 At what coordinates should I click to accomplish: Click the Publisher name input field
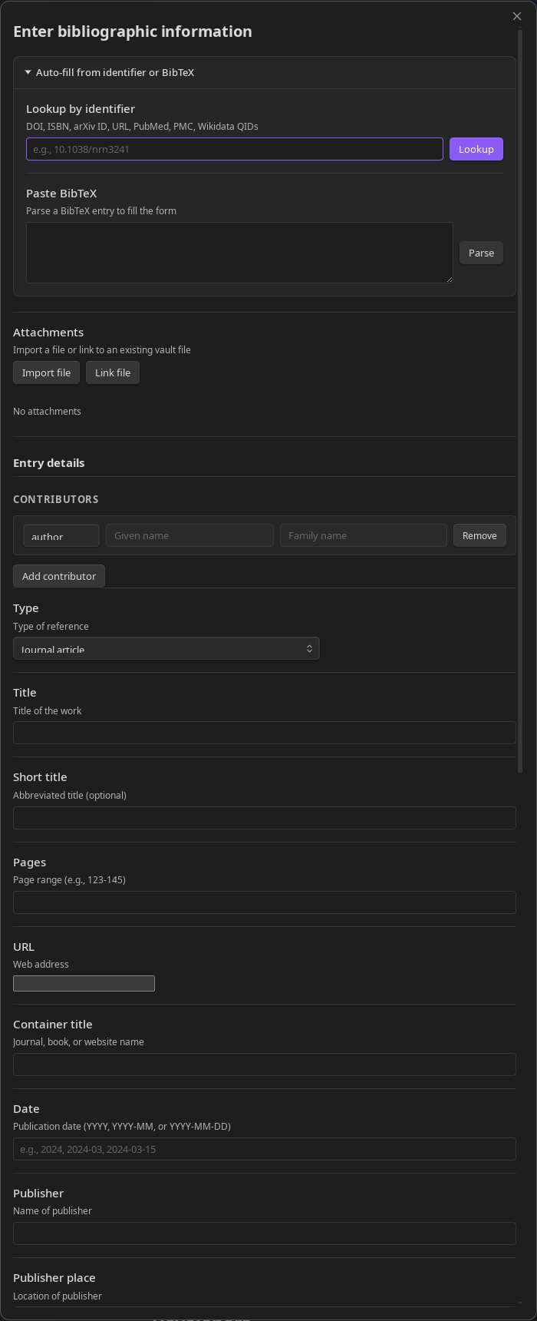[x=264, y=1233]
